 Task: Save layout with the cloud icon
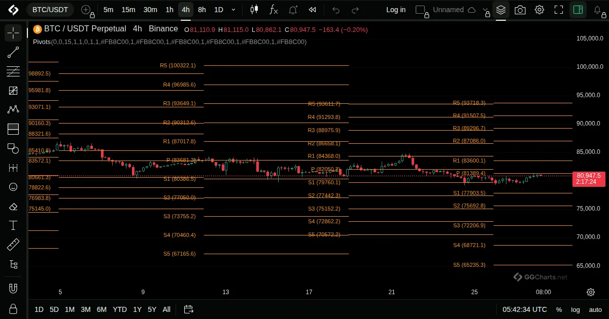(471, 10)
